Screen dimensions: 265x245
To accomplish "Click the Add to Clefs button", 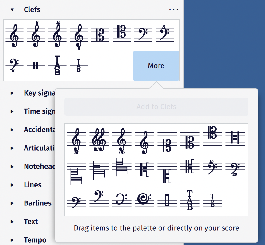I will click(156, 107).
